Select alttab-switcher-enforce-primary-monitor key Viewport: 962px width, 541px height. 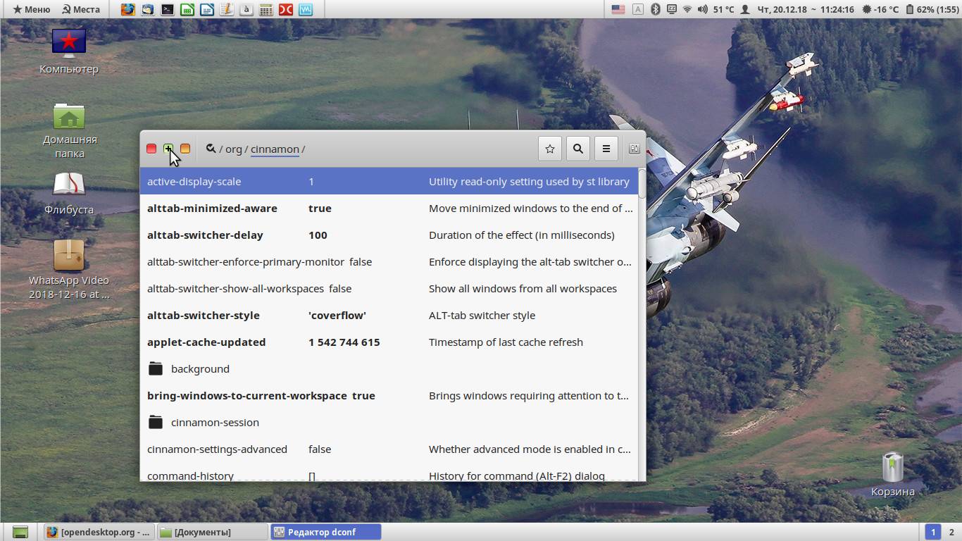[389, 261]
